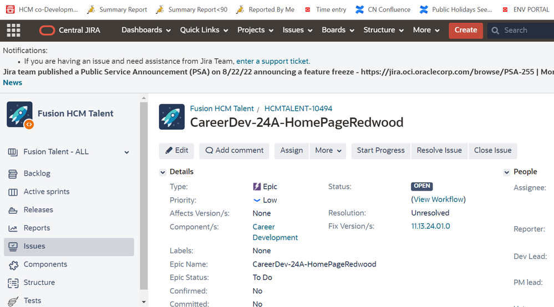The height and width of the screenshot is (307, 554).
Task: Click into the Search input field
Action: tap(520, 30)
